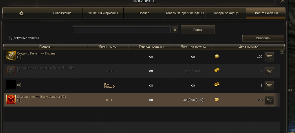
Task: Click the Купон Призыва Куклы item icon
Action: (x=11, y=70)
